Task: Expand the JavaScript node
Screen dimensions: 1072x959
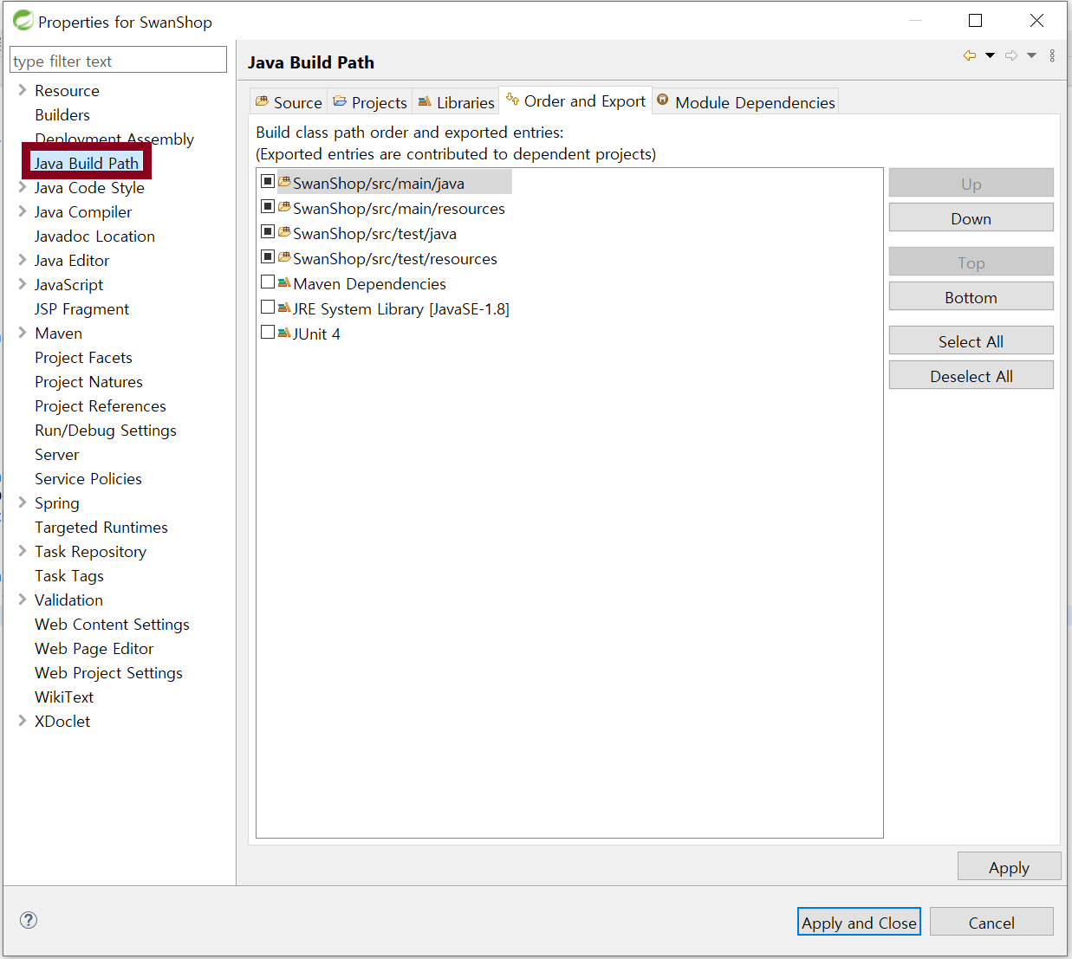Action: [22, 284]
